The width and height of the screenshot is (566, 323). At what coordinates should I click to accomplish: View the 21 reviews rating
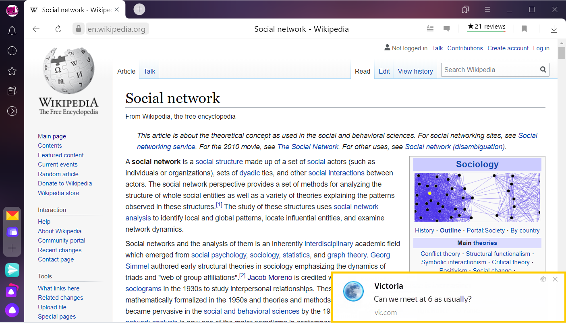(486, 27)
